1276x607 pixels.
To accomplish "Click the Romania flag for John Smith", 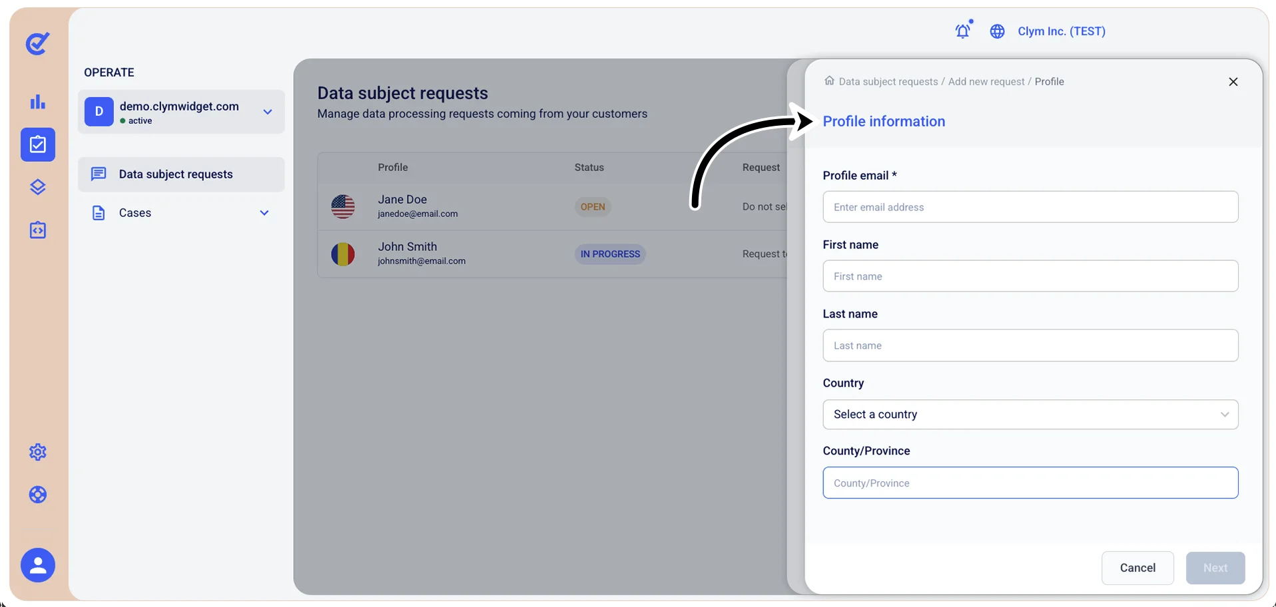I will [x=343, y=254].
